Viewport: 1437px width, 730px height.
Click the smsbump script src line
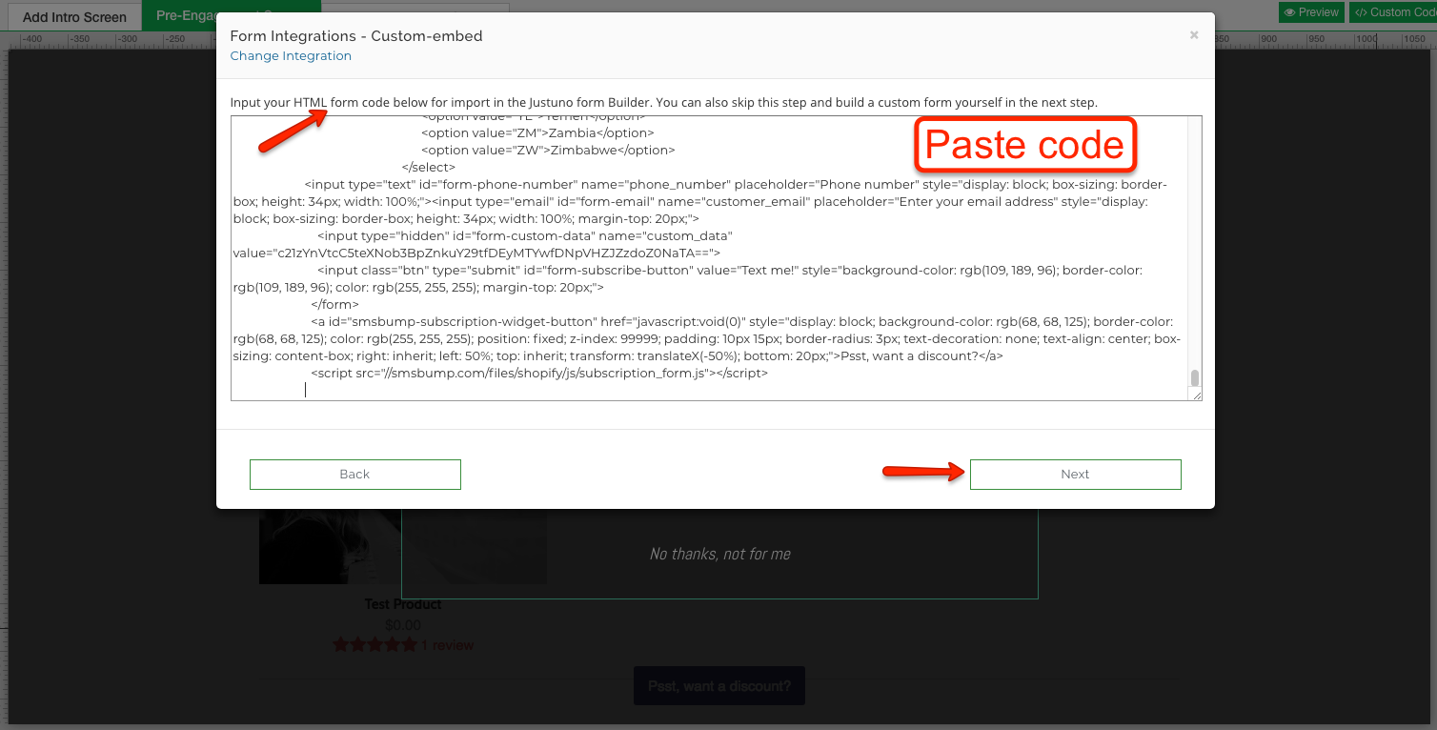[539, 374]
